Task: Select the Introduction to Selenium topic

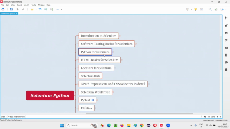Action: click(x=98, y=36)
